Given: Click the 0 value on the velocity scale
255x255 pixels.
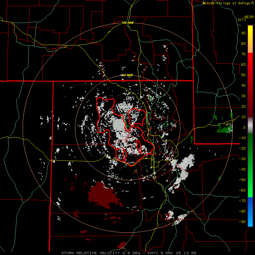Looking at the screenshot, I should pyautogui.click(x=245, y=127).
